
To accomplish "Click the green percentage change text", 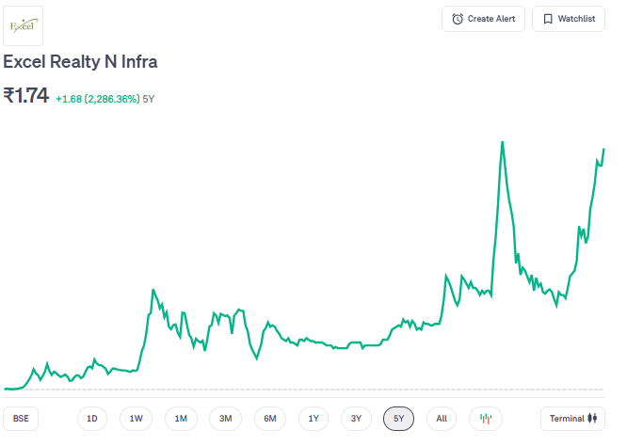I will coord(97,98).
